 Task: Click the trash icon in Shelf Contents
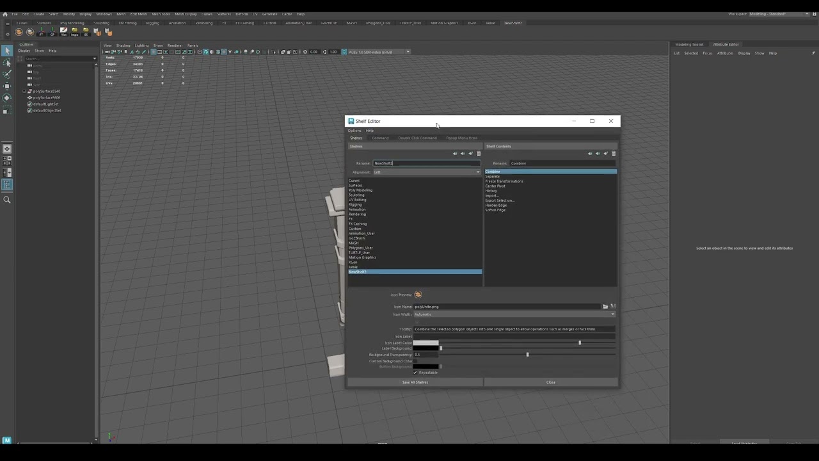point(613,154)
